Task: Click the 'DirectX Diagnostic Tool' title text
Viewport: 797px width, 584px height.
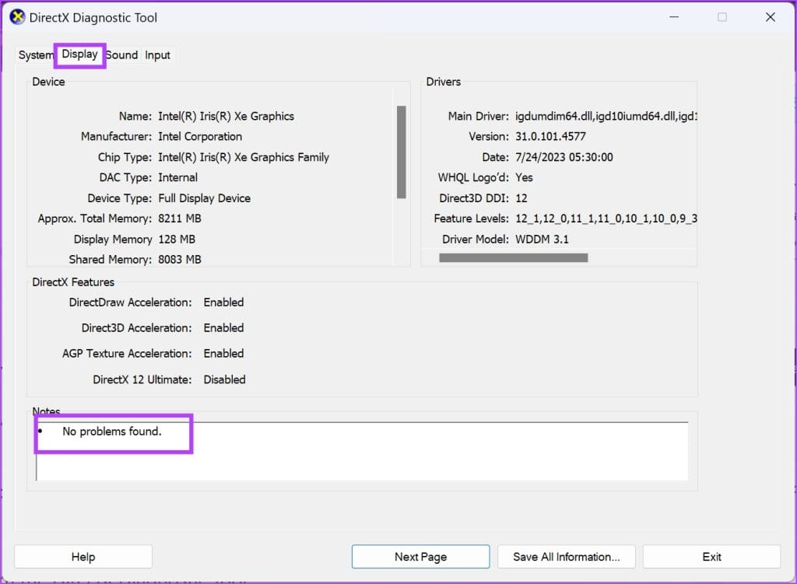Action: click(93, 16)
